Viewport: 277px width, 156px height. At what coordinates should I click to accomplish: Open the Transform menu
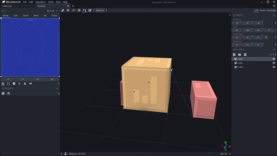coord(40,2)
